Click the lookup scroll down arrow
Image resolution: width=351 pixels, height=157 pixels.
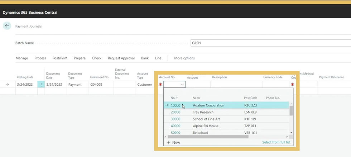(291, 132)
